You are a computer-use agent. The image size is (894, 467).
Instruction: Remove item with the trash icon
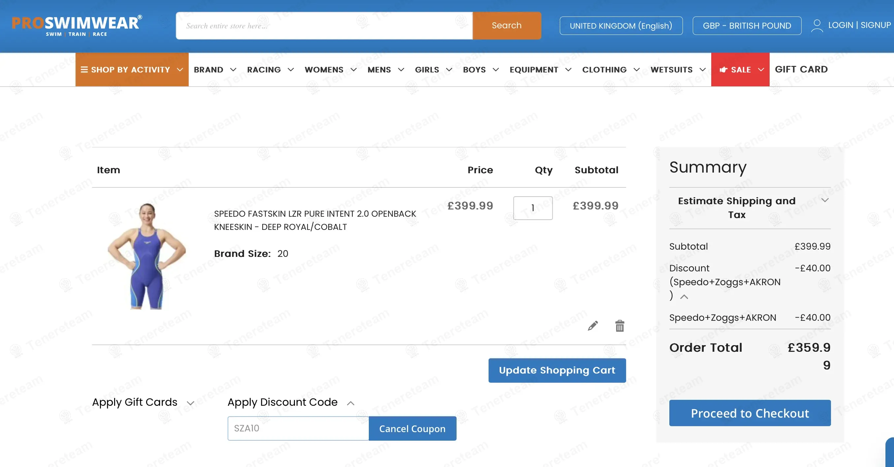(620, 326)
